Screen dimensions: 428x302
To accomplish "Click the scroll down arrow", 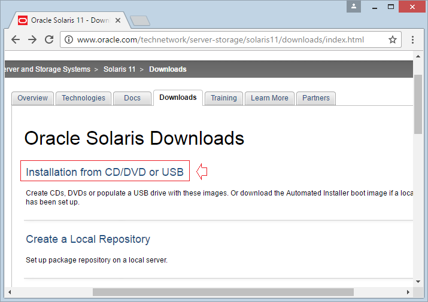I will click(x=418, y=282).
